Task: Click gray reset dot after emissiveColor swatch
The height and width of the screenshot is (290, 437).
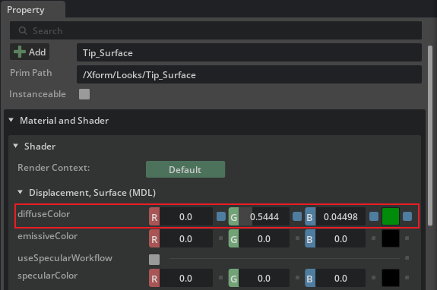Action: pos(407,238)
